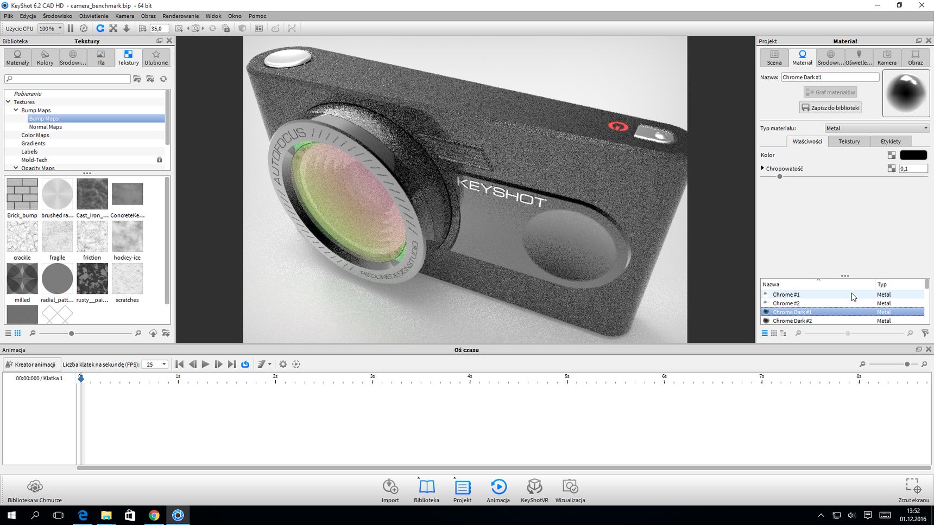Enable material grid view in Projekt
Screen dimensions: 934x525
point(774,333)
